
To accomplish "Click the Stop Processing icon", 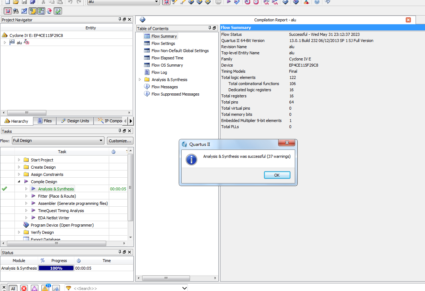I will (x=218, y=2).
